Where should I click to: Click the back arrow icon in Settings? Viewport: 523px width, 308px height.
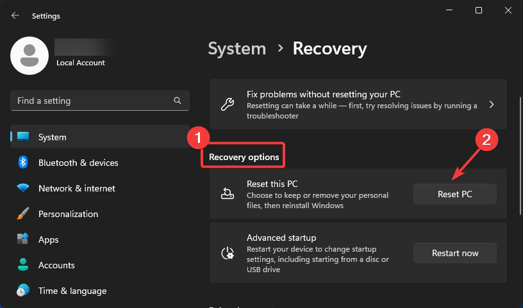[15, 15]
